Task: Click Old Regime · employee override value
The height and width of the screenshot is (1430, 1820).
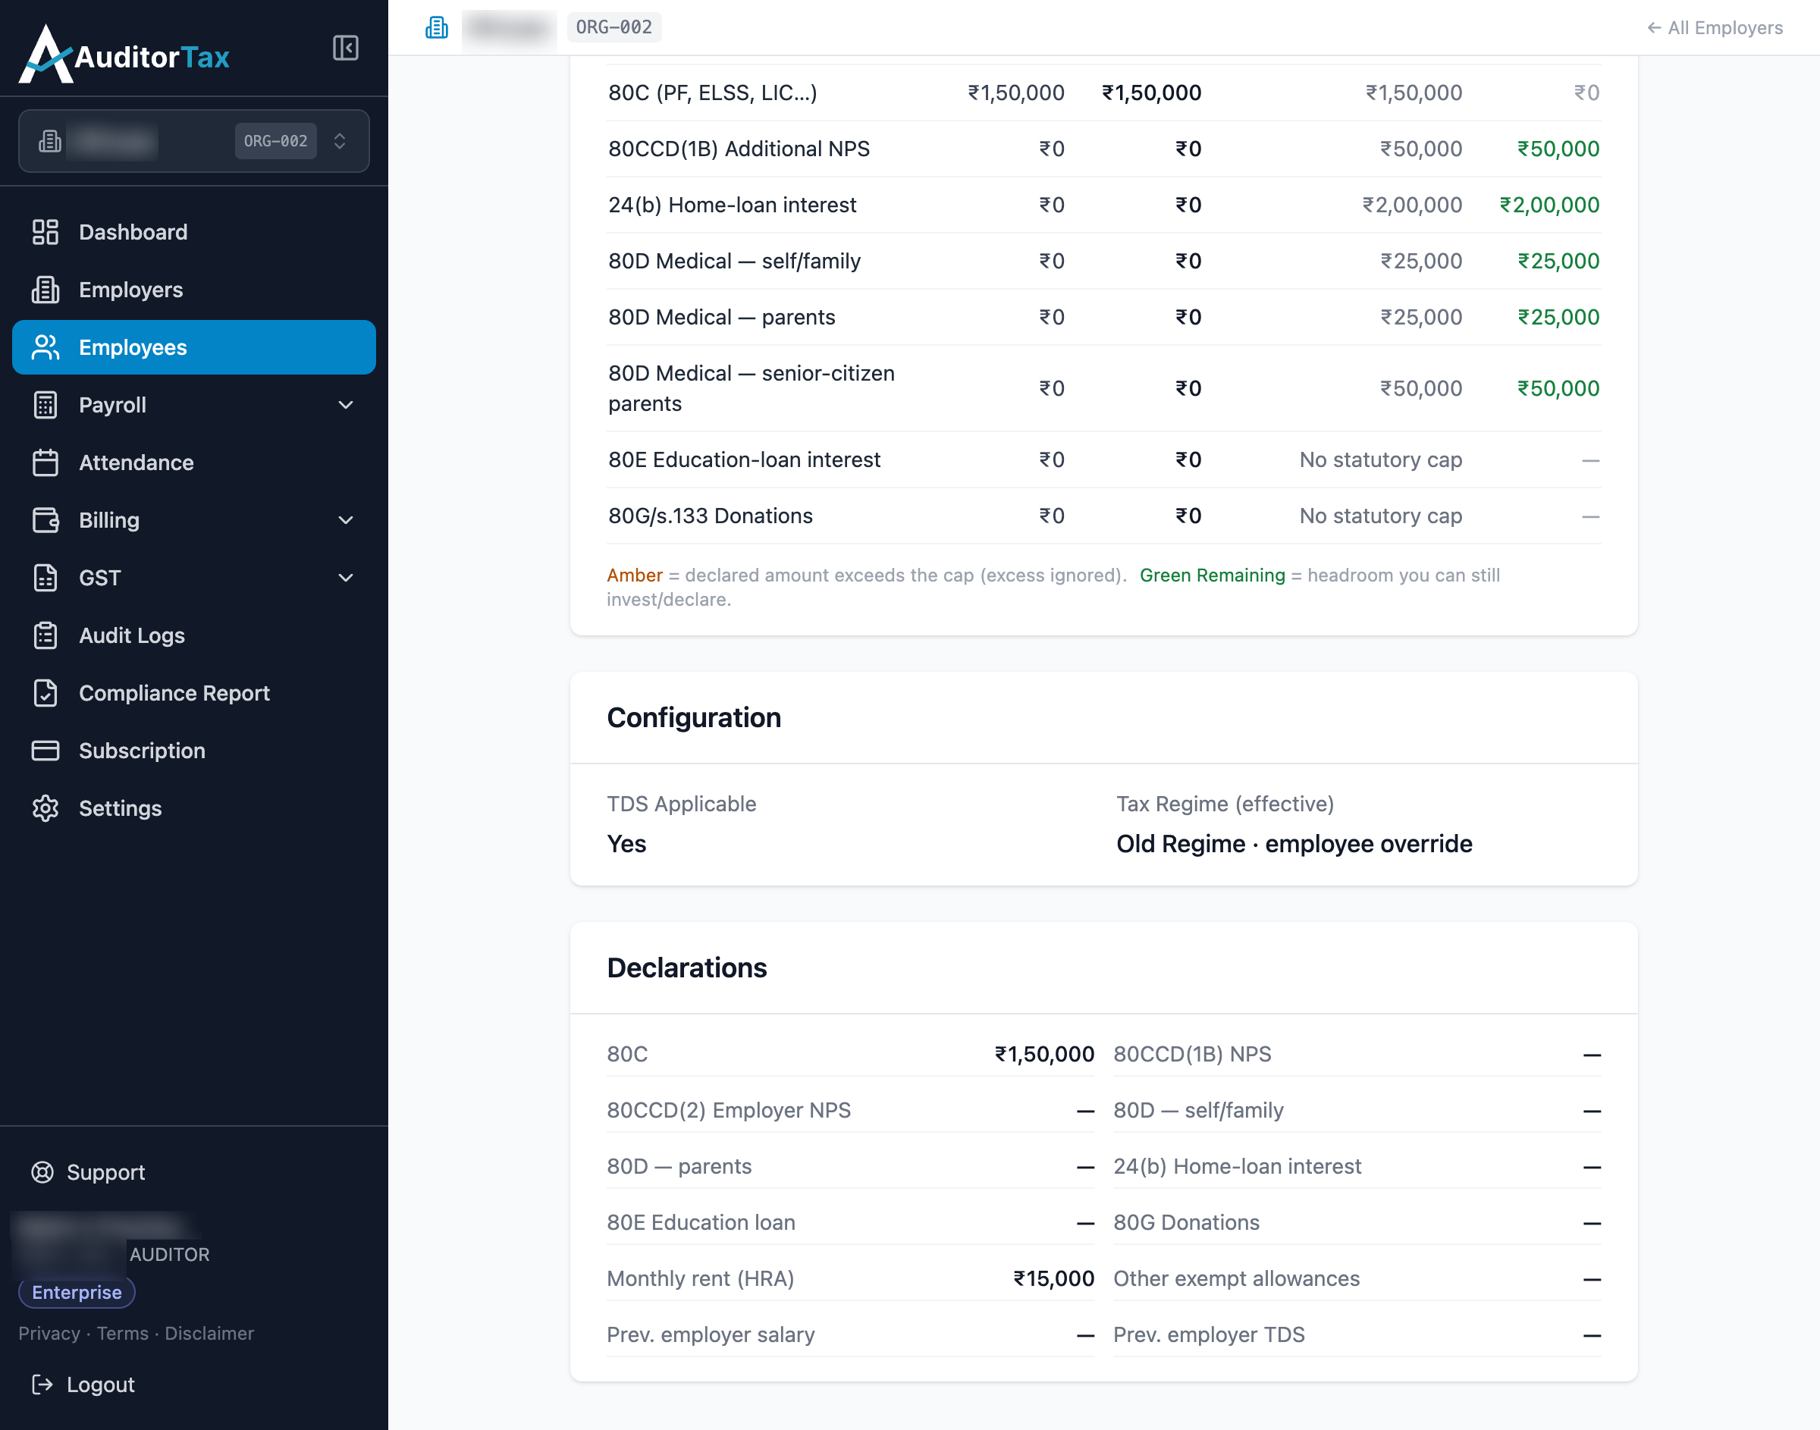Action: (1294, 844)
